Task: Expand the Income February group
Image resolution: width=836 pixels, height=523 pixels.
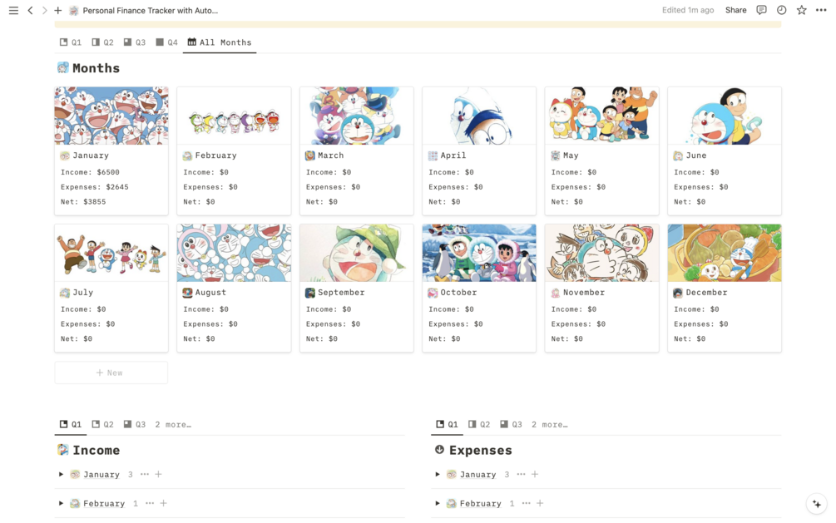Action: click(x=61, y=503)
